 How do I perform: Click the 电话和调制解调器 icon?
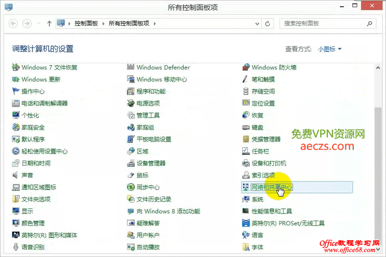click(x=16, y=103)
